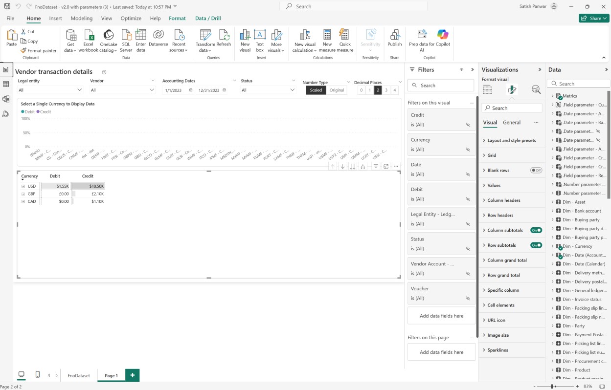
Task: Click the Format painter tool
Action: point(39,51)
